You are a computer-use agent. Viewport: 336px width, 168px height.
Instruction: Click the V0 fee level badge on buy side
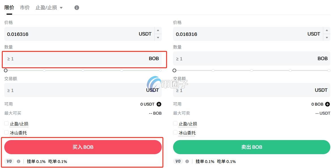(x=9, y=161)
